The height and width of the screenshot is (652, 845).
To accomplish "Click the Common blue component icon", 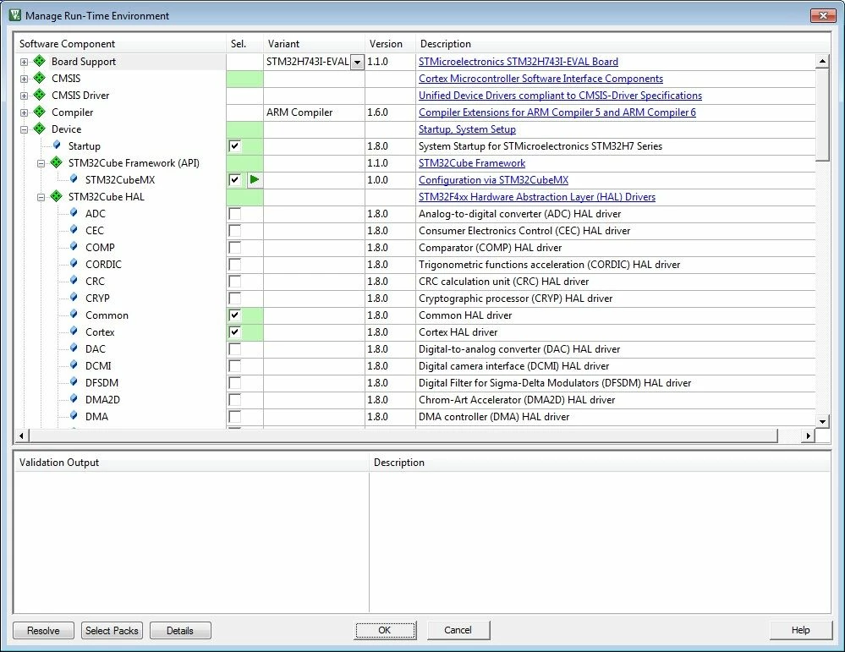I will tap(74, 314).
